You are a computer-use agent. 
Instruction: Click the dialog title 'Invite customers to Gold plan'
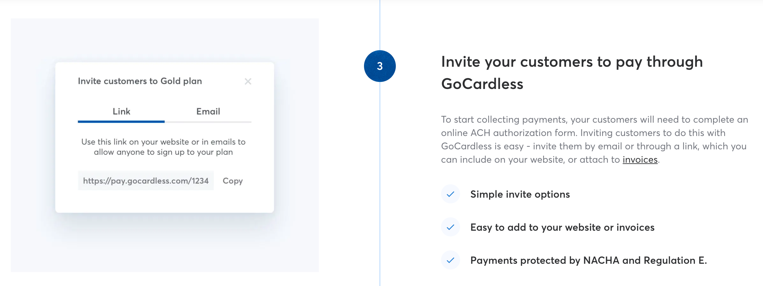pos(140,81)
